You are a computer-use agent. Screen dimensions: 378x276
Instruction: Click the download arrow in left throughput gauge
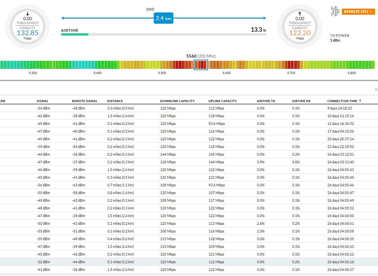point(28,14)
